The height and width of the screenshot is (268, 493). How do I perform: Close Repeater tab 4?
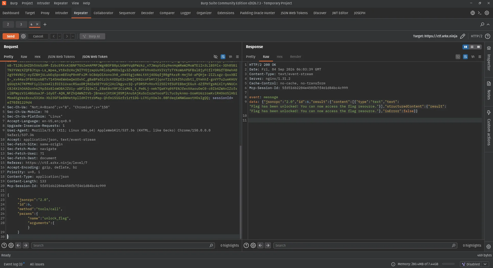click(x=37, y=24)
